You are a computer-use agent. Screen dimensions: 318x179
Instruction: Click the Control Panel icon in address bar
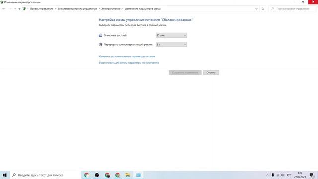pos(24,9)
